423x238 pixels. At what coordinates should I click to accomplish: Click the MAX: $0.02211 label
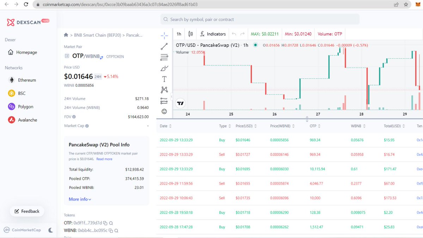coord(265,34)
